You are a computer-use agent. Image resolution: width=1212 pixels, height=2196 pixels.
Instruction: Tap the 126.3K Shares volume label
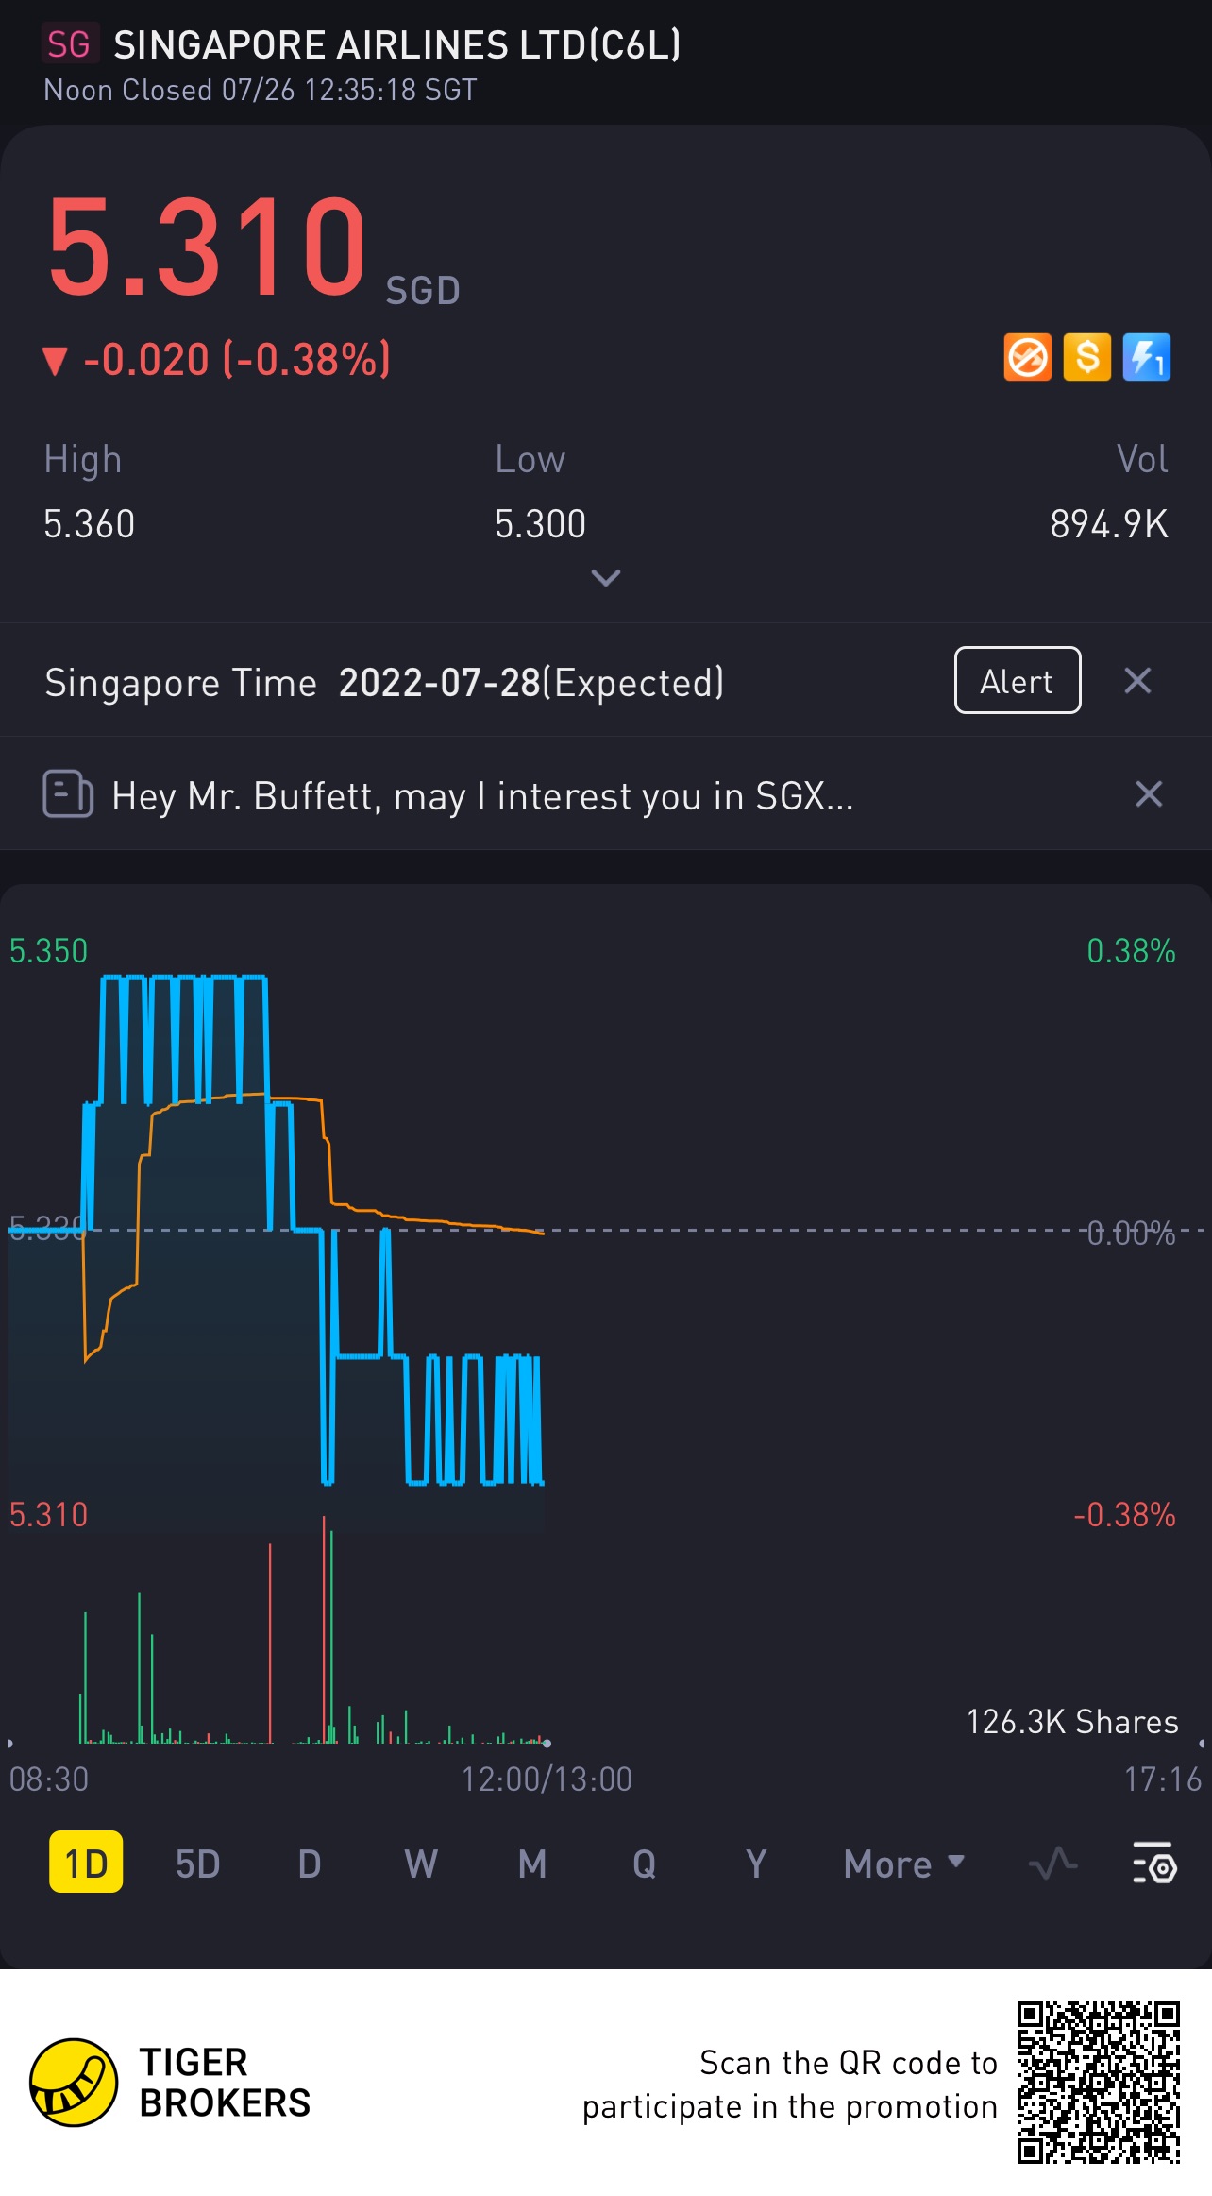click(x=1072, y=1722)
